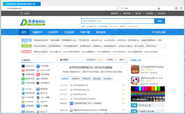The width and height of the screenshot is (185, 114).
Task: Click the 手机版 phone icon
Action: 22,13
